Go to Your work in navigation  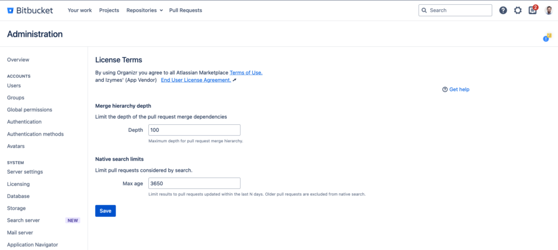tap(80, 10)
